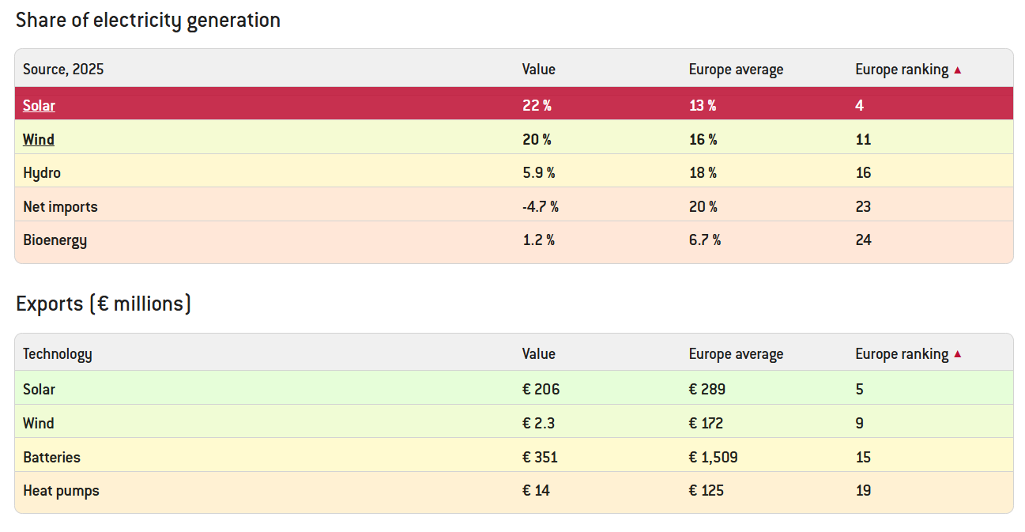This screenshot has height=532, width=1025.
Task: Click the Exports (€ millions) heading
Action: pyautogui.click(x=104, y=304)
